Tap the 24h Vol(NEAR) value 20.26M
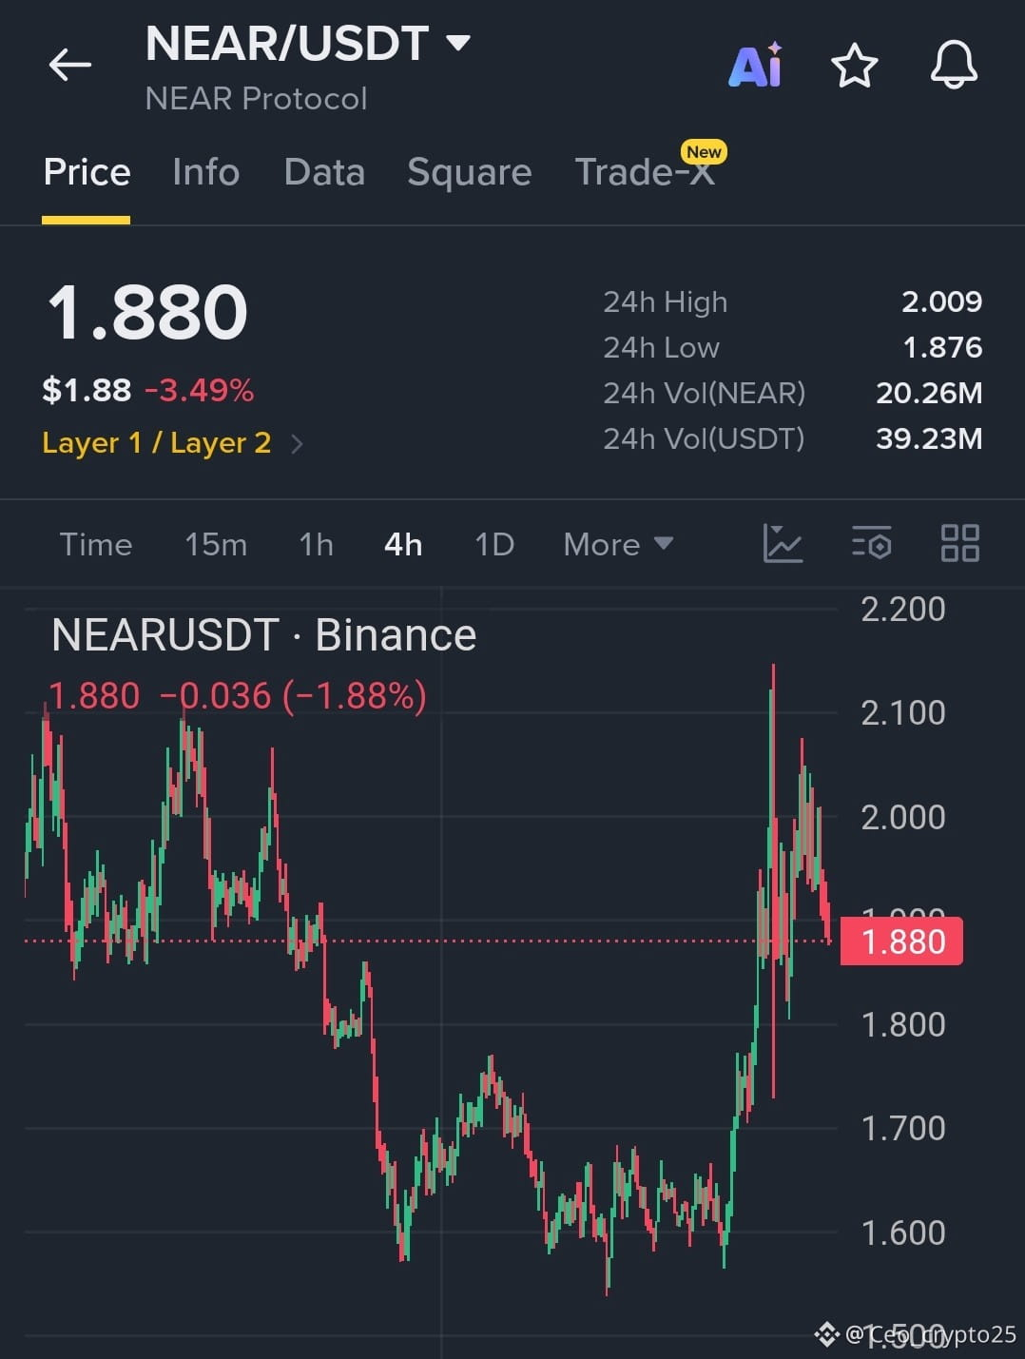The width and height of the screenshot is (1025, 1359). point(929,393)
